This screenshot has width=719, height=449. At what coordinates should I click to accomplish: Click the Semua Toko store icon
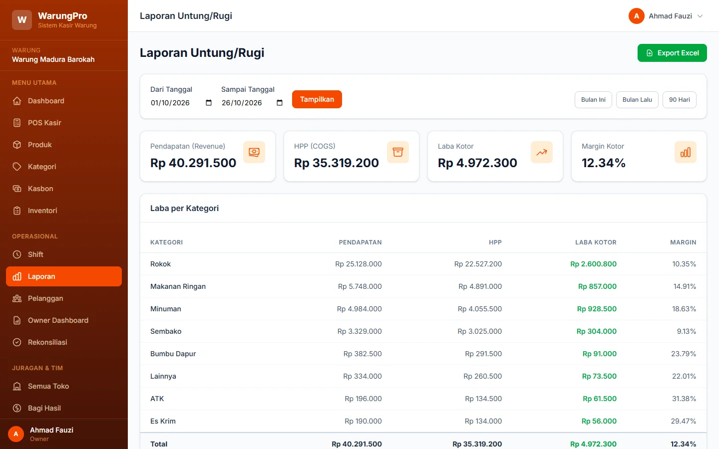point(17,386)
